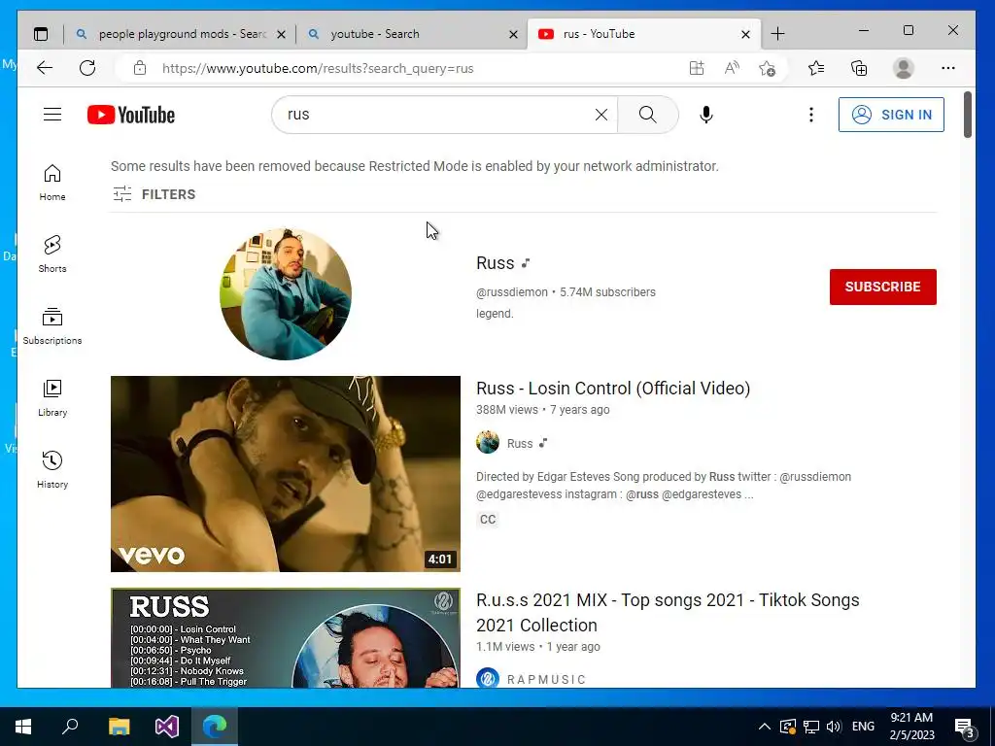Image resolution: width=995 pixels, height=746 pixels.
Task: Close the youtube - Search tab
Action: click(x=513, y=34)
